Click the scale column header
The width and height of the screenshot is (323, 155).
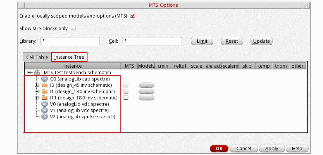tap(196, 66)
